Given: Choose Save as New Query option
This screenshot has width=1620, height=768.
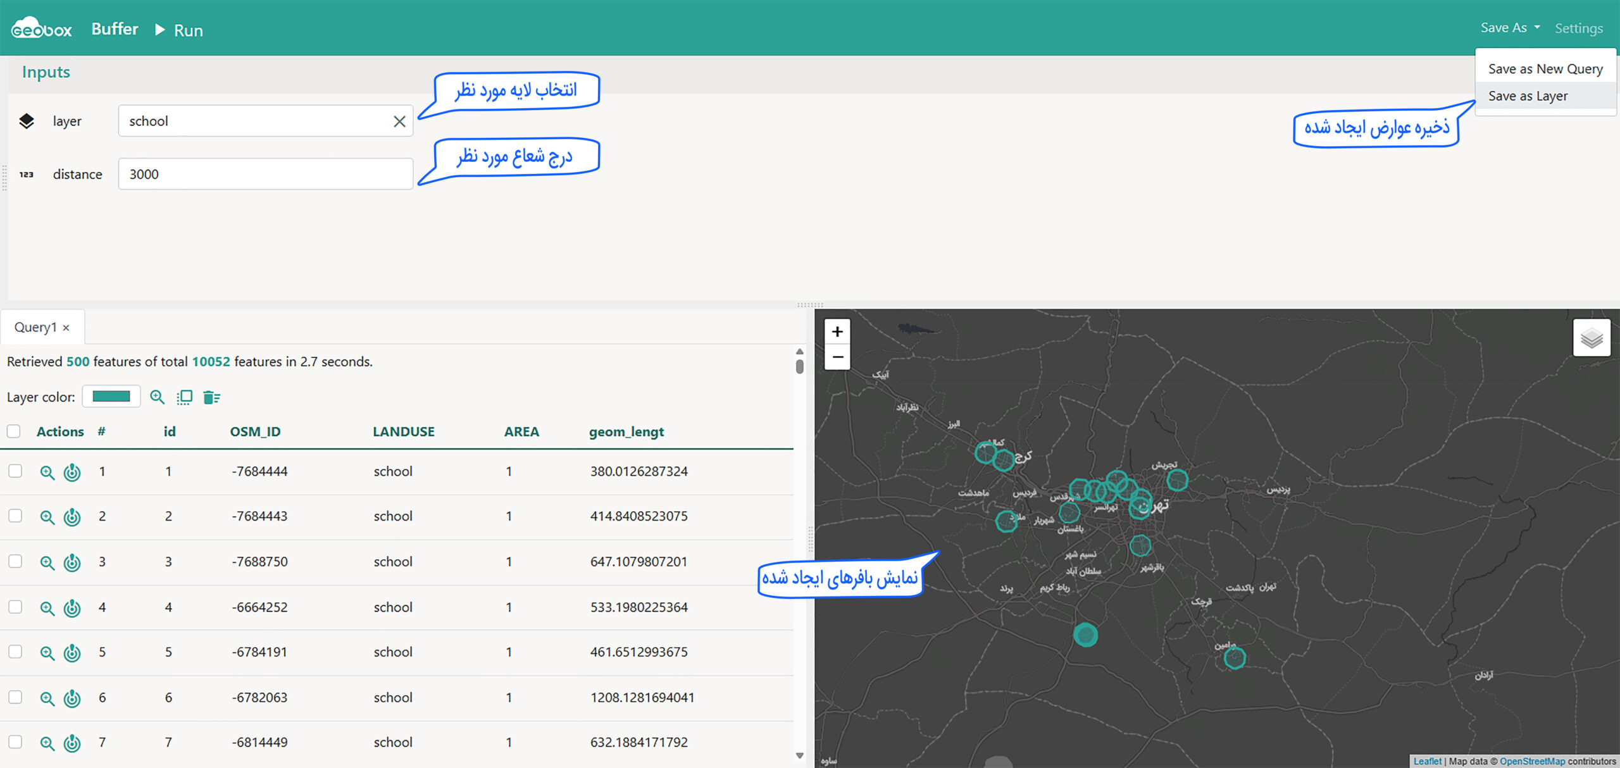Looking at the screenshot, I should click(x=1545, y=69).
